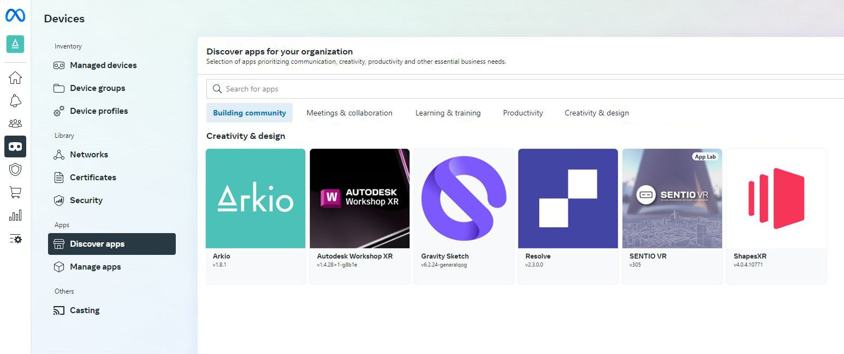Image resolution: width=844 pixels, height=354 pixels.
Task: Click the Autodesk Workshop XR title text
Action: [x=355, y=256]
